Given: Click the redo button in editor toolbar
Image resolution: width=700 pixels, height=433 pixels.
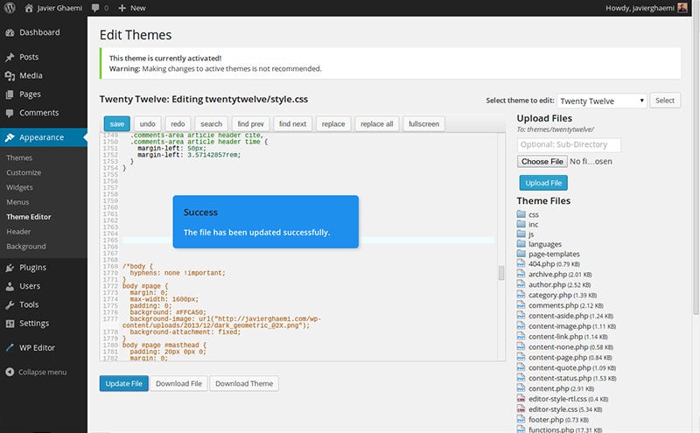Looking at the screenshot, I should click(x=178, y=123).
